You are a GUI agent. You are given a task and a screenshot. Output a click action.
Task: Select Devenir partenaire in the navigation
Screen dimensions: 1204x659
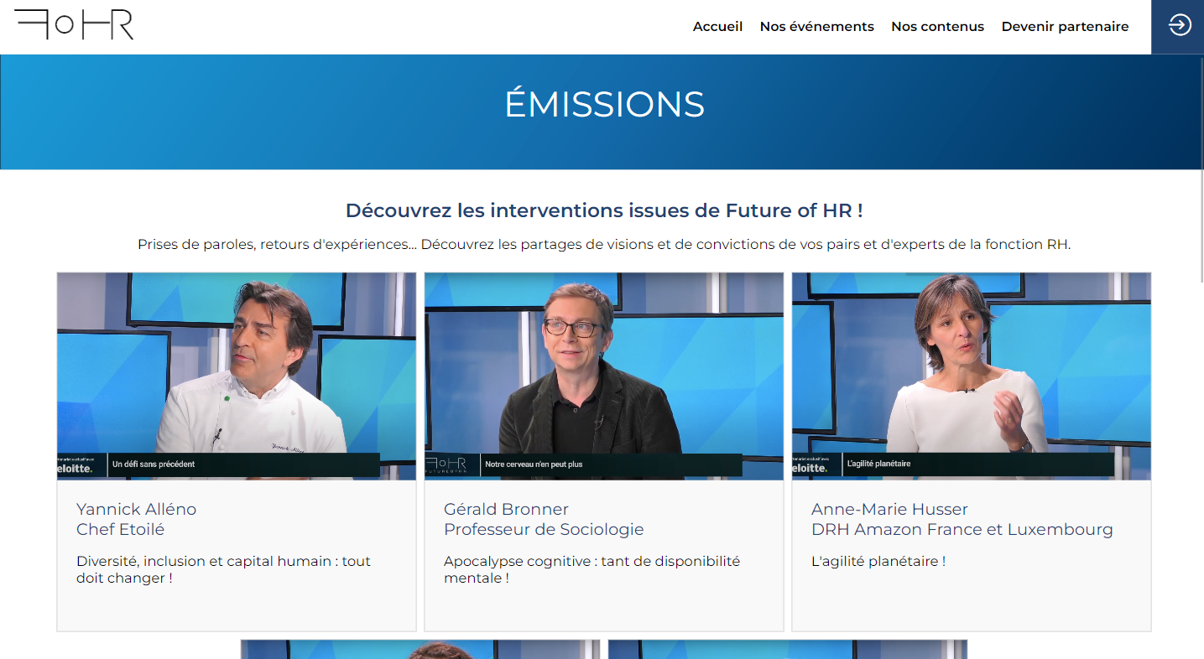click(x=1065, y=27)
